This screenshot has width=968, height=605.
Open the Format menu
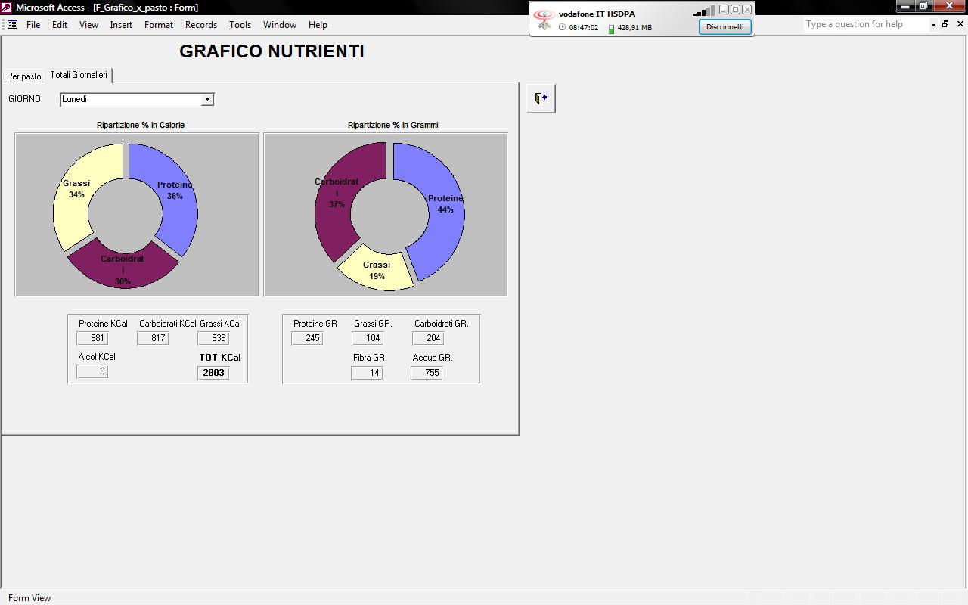point(159,25)
